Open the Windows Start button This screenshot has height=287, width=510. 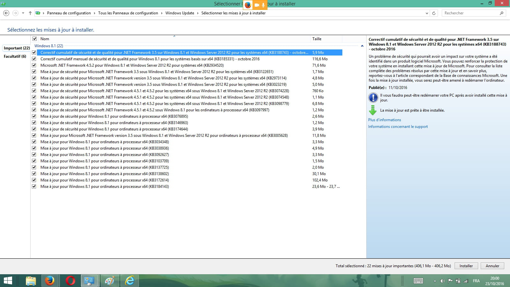(8, 281)
